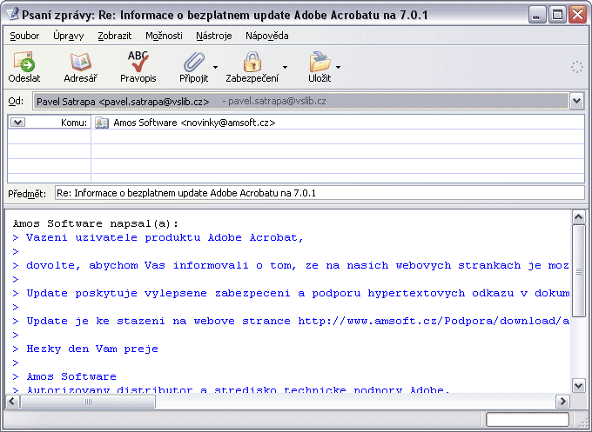Expand the Zabezpečení dropdown arrow
The height and width of the screenshot is (432, 592).
coord(285,68)
